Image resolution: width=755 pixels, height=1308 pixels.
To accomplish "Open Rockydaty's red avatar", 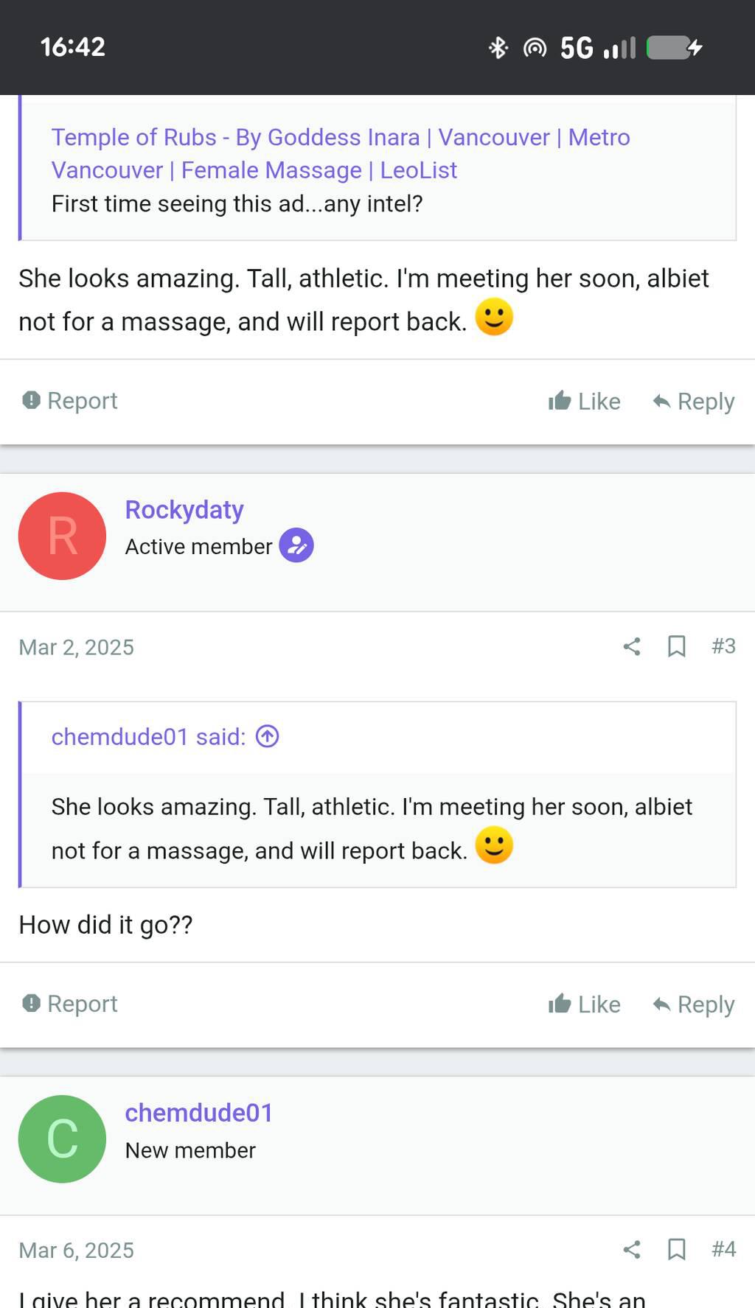I will [x=62, y=536].
